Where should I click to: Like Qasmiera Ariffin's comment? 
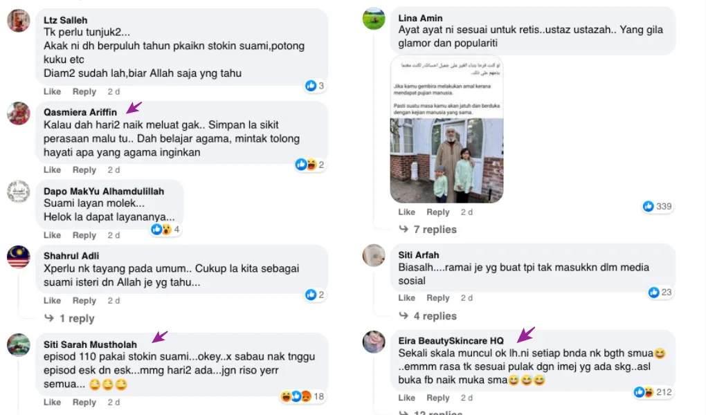click(x=52, y=170)
